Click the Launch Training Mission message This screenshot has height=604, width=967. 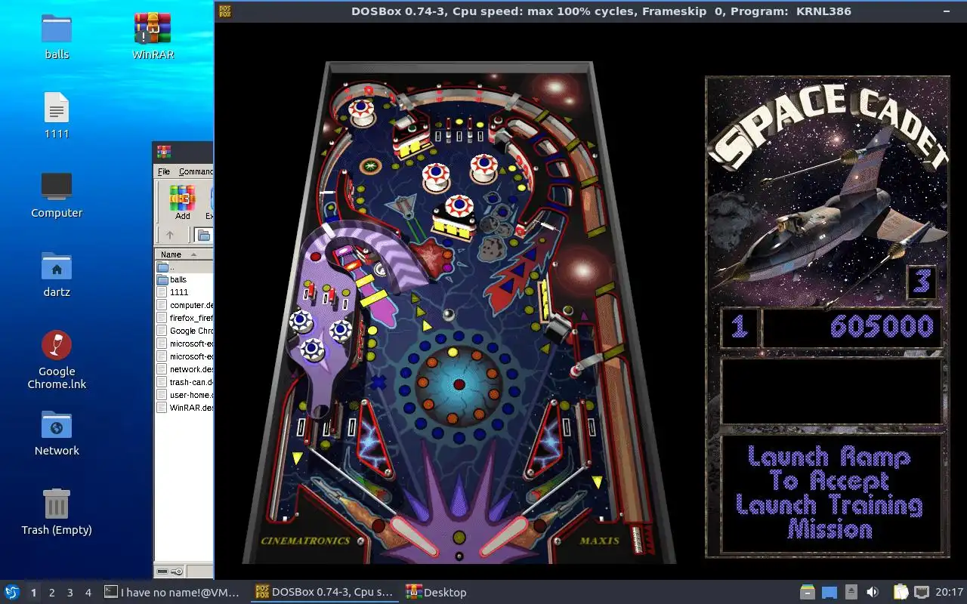click(830, 493)
